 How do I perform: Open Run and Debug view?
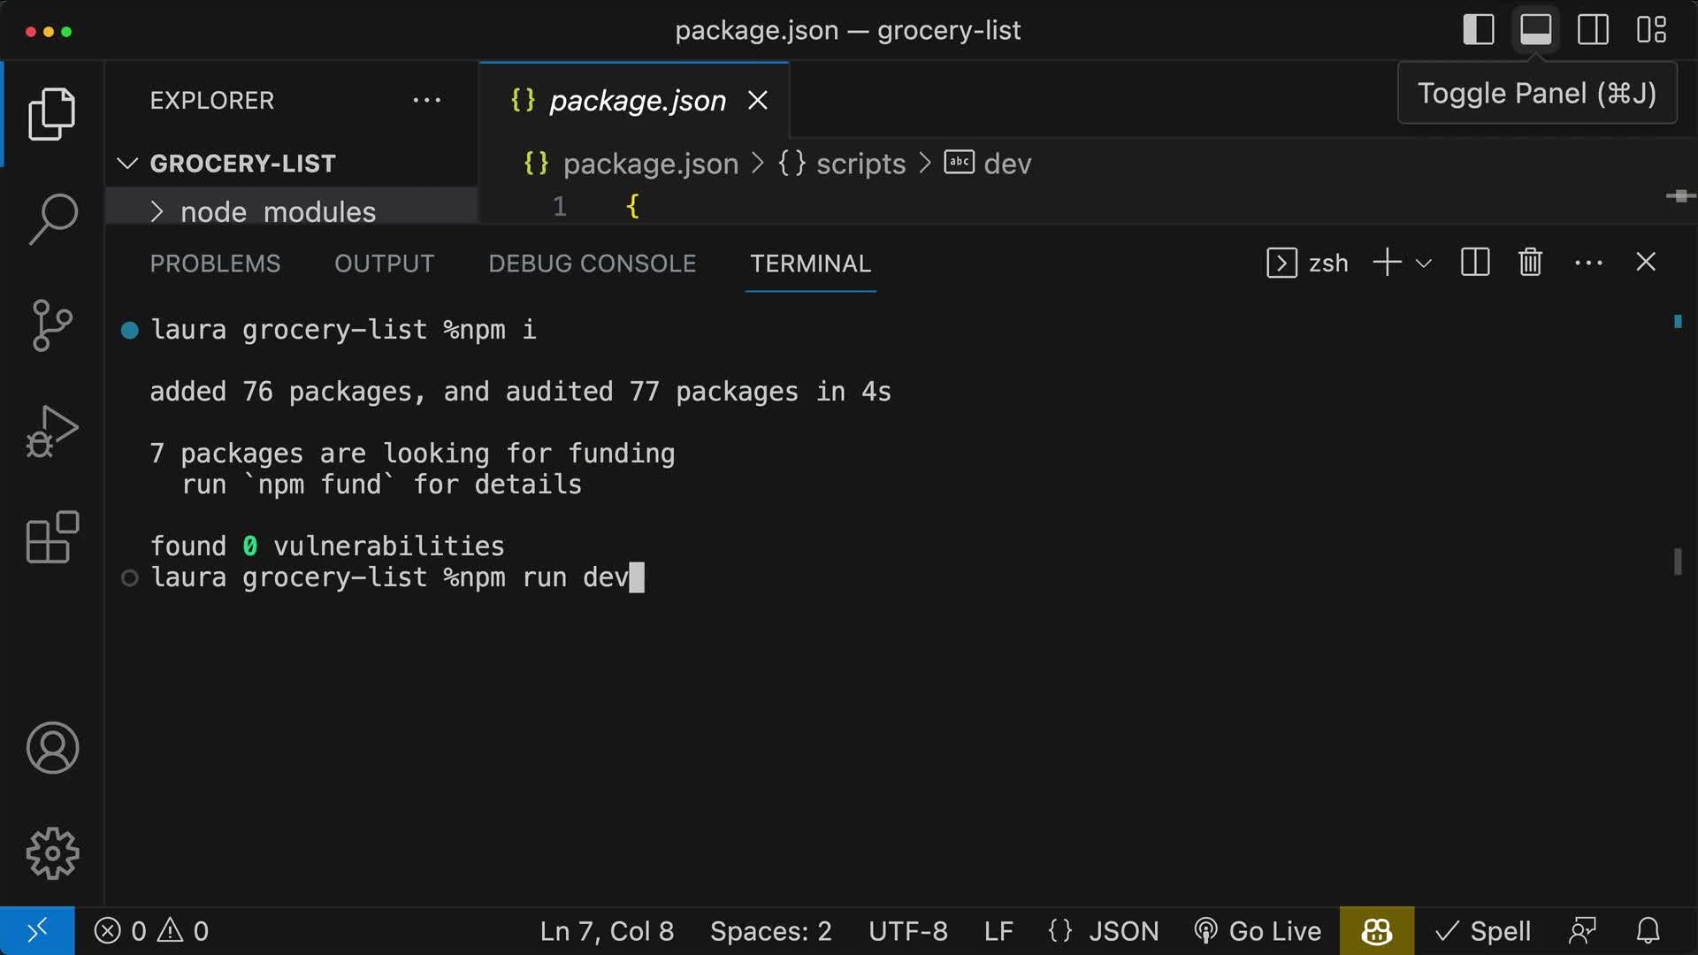click(x=52, y=432)
